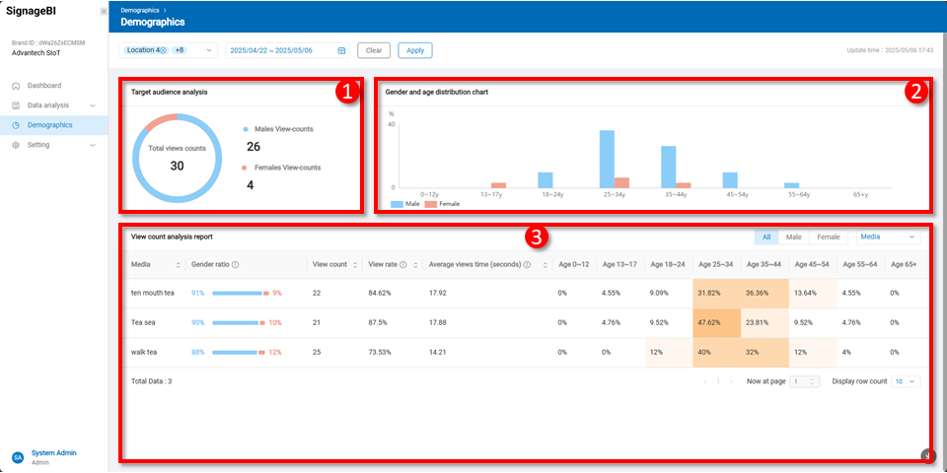
Task: Open the display row count dropdown
Action: click(905, 381)
